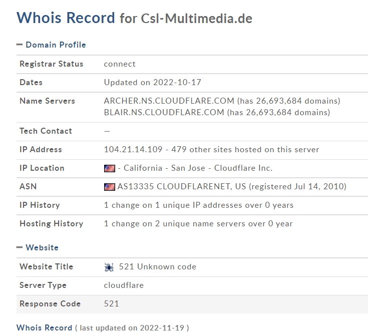Image resolution: width=368 pixels, height=336 pixels.
Task: Click the Dates row label
Action: (x=31, y=83)
